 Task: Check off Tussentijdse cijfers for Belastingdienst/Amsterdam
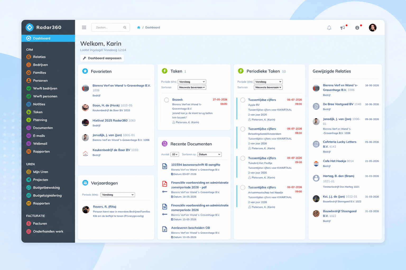pos(243,129)
